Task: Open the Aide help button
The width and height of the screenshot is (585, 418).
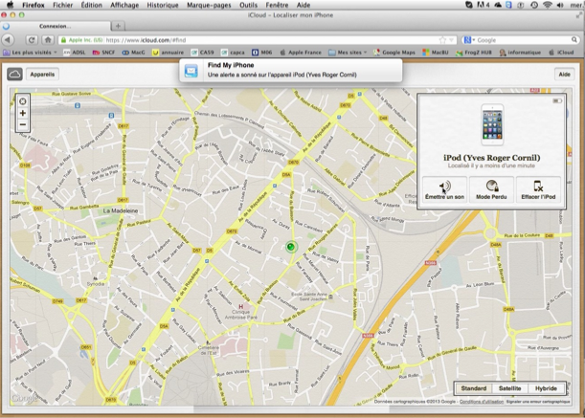Action: 564,75
